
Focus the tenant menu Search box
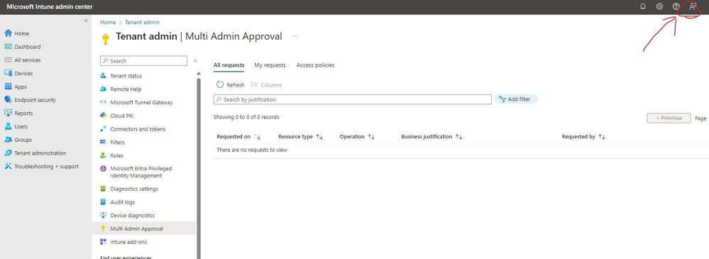(143, 60)
